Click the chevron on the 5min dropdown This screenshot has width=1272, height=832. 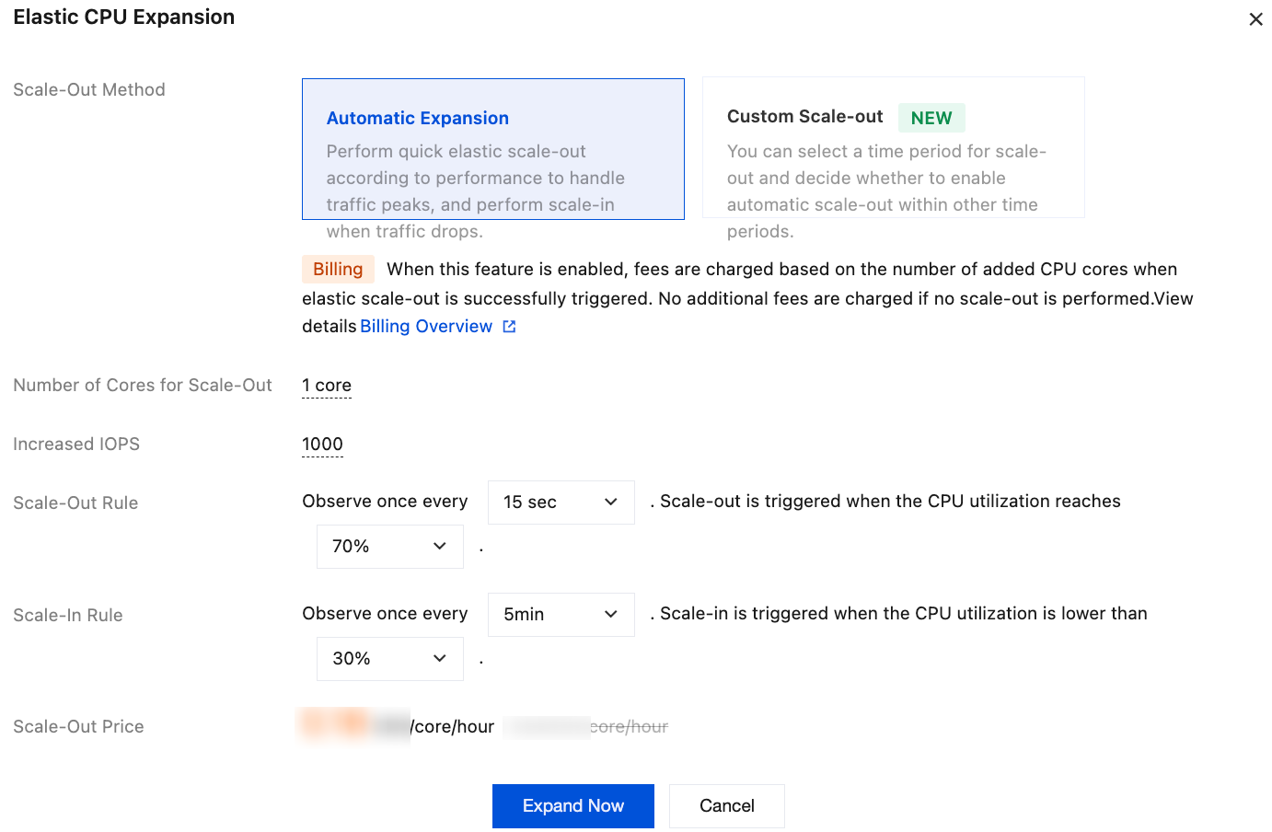[611, 615]
